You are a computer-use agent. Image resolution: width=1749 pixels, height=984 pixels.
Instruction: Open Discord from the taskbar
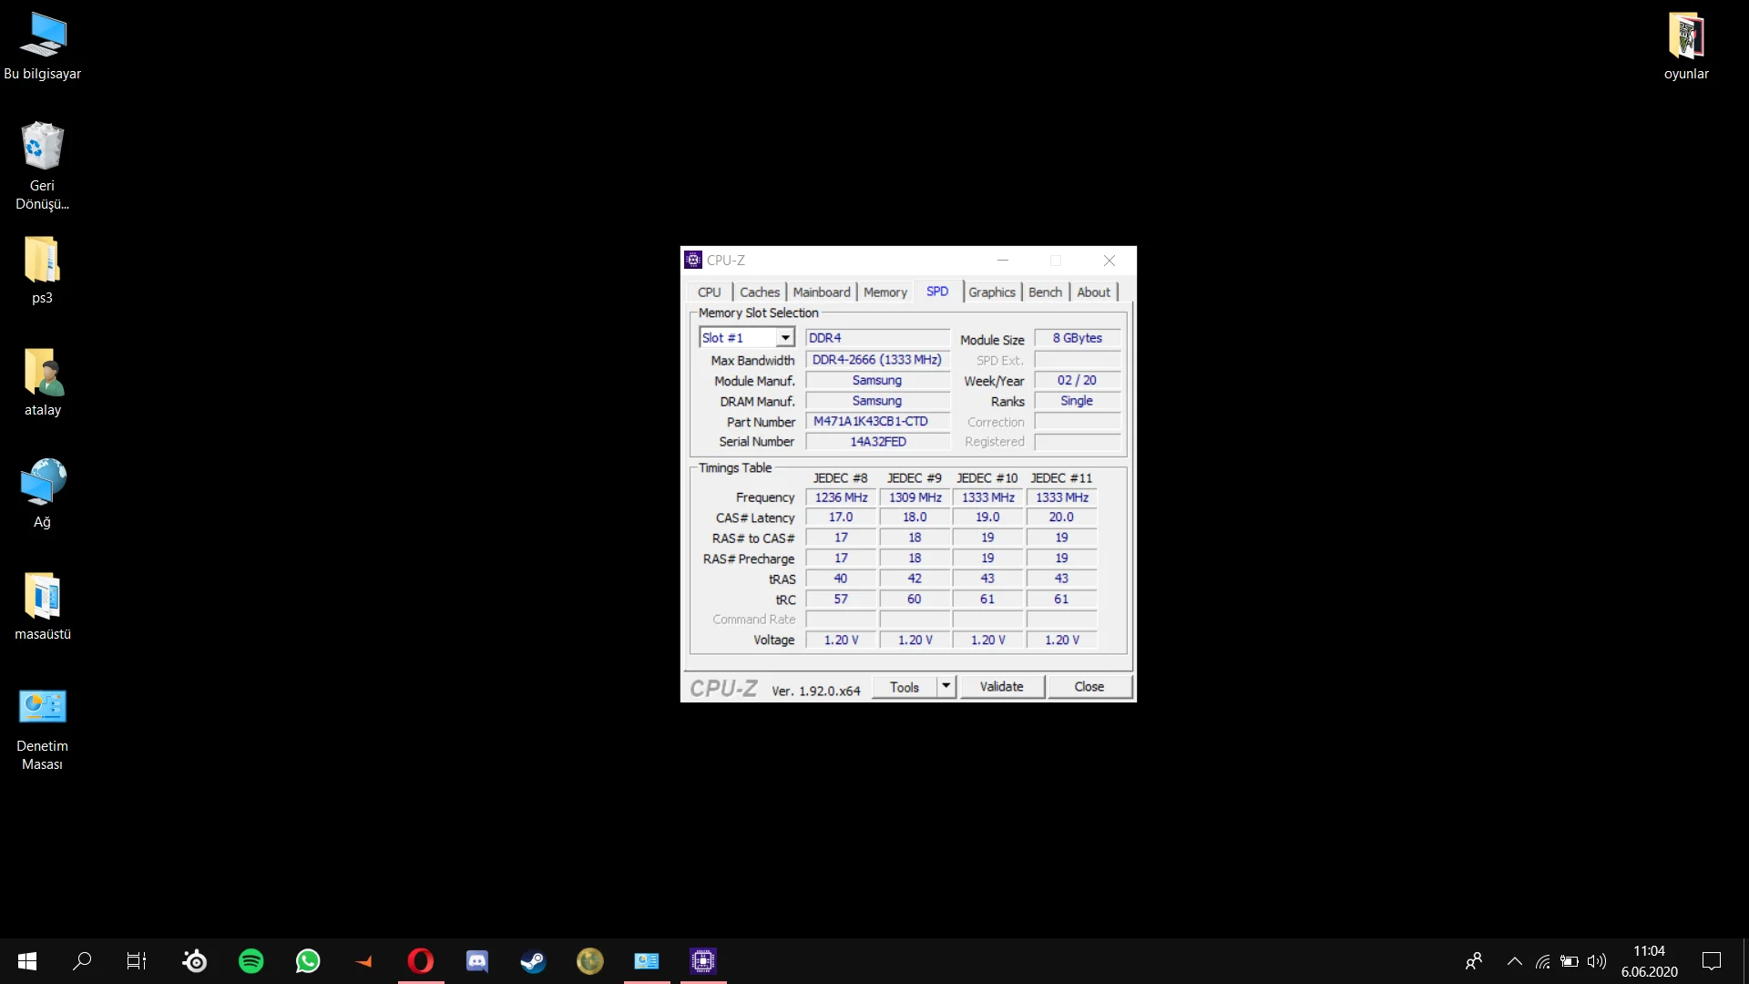pyautogui.click(x=477, y=961)
